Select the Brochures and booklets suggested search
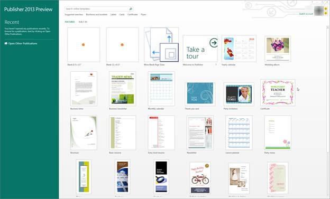 pos(97,14)
